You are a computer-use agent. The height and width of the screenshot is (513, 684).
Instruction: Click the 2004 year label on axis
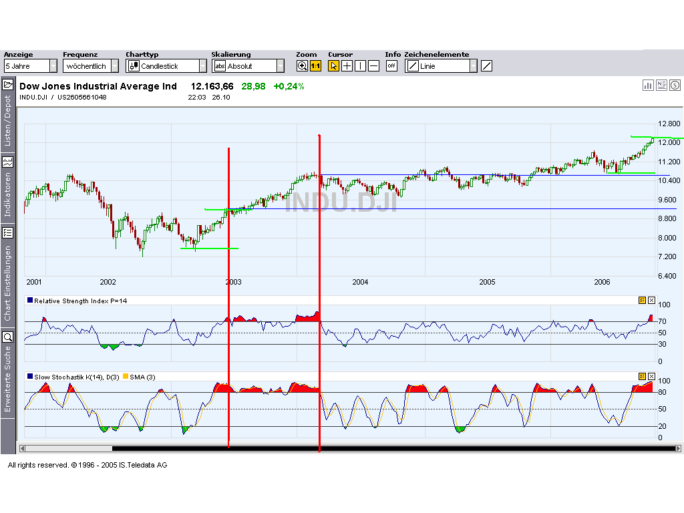(360, 283)
